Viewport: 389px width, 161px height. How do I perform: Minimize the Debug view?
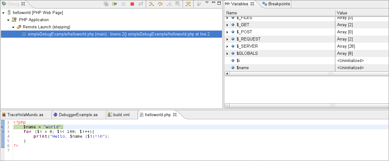pos(213,2)
